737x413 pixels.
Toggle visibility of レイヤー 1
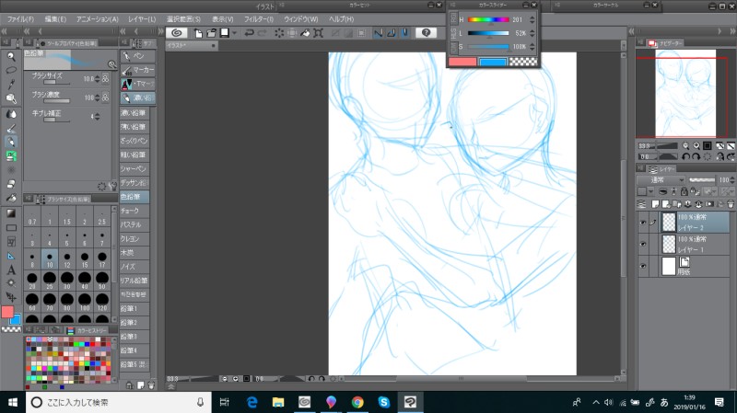pyautogui.click(x=643, y=244)
